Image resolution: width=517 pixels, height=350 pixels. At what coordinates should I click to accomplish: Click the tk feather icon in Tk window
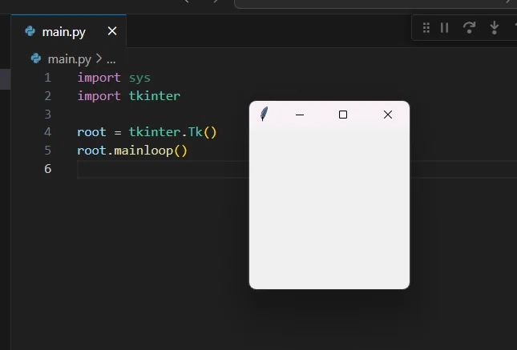(x=264, y=114)
